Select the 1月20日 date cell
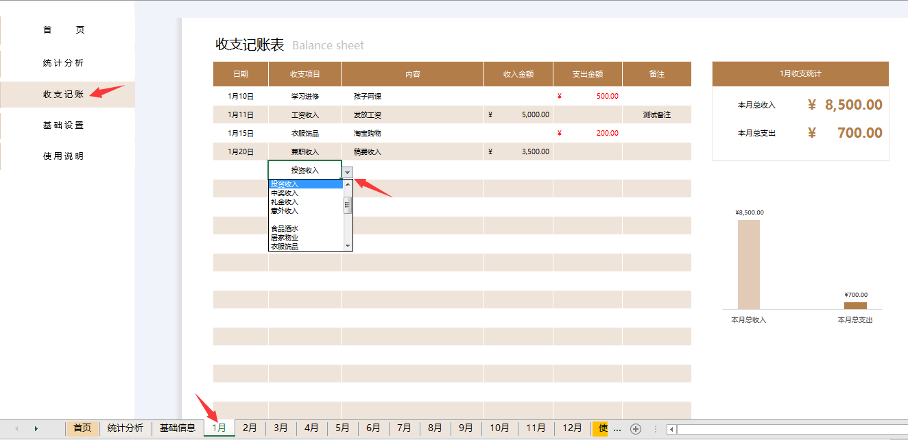 click(241, 152)
